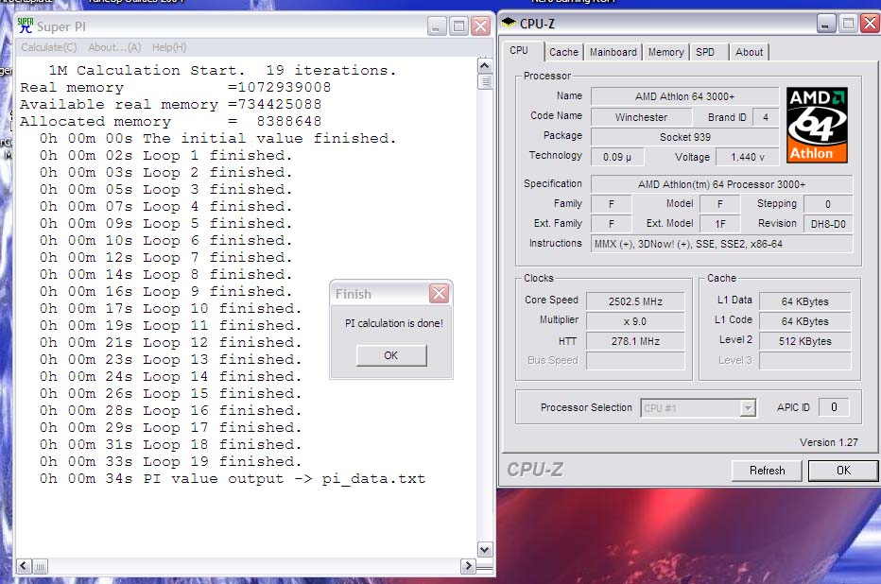Click the APIC ID value field
881x584 pixels.
[834, 407]
